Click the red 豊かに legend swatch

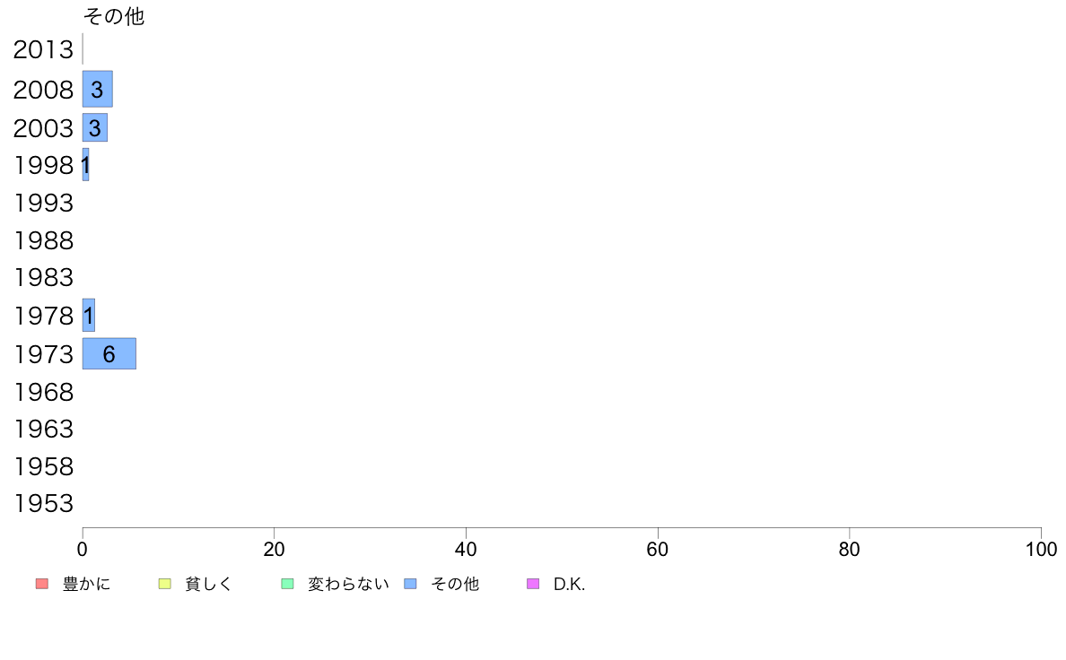[42, 584]
